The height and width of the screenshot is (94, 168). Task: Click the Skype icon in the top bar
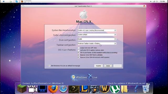[17, 1]
